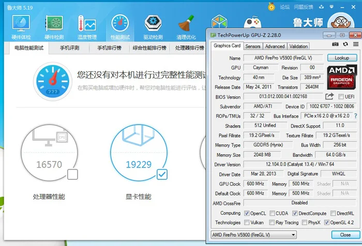Click the Memory Size value 2048 MB
The height and width of the screenshot is (246, 362).
click(262, 155)
